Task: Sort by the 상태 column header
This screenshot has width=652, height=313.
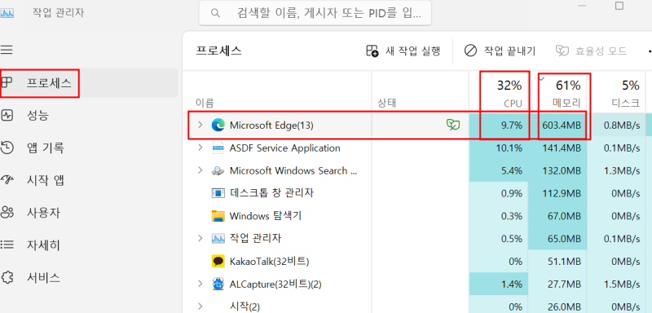Action: click(386, 103)
